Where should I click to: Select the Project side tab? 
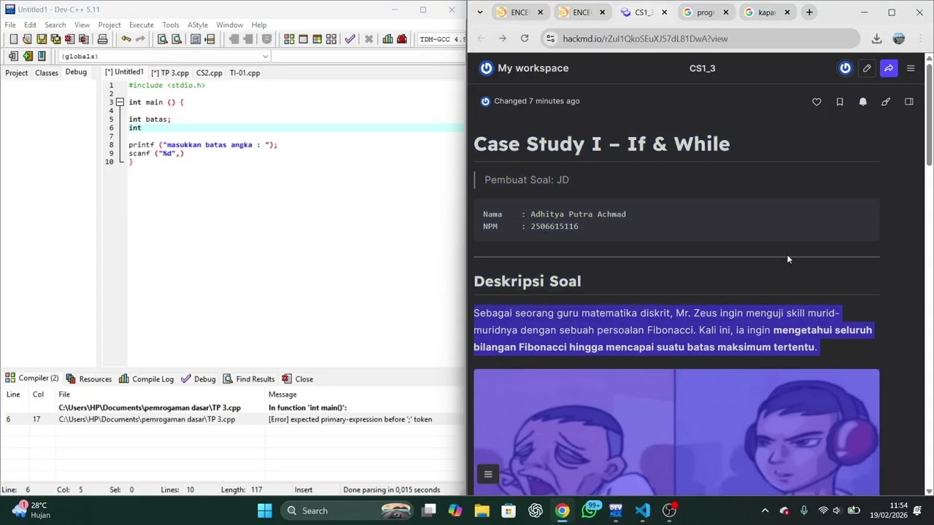click(x=16, y=73)
